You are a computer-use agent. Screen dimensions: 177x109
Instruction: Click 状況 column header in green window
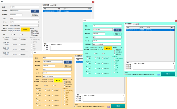pos(143,28)
